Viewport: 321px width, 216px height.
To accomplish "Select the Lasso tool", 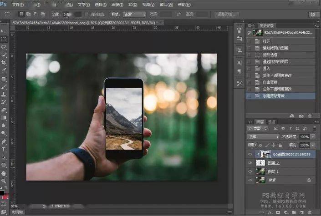I will [4, 47].
